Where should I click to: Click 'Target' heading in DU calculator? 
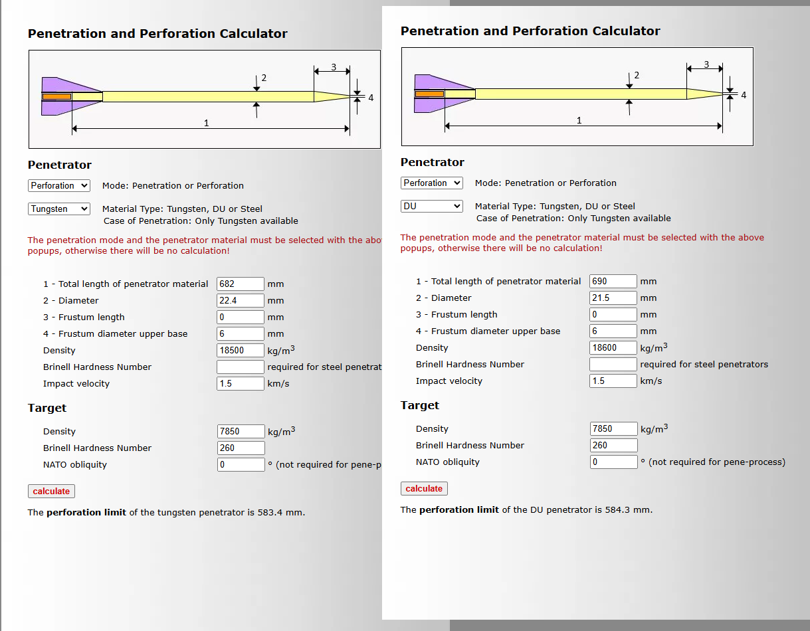(x=420, y=405)
